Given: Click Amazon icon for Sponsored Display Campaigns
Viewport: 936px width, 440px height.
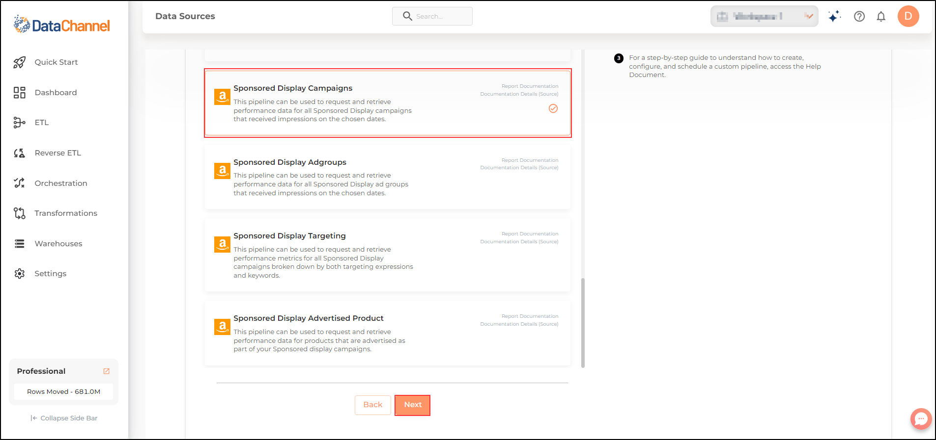Looking at the screenshot, I should 222,97.
